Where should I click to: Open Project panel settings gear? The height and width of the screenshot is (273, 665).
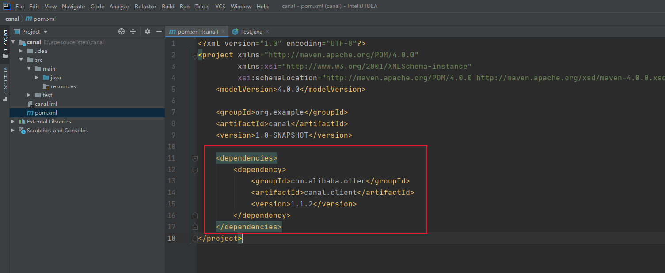148,32
